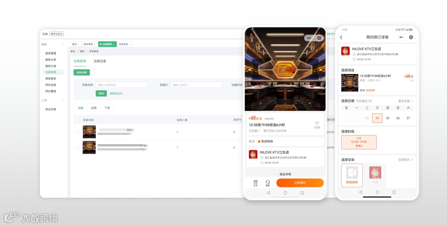The image size is (447, 226).
Task: Click 概览 in the breadcrumb
Action: click(x=73, y=52)
